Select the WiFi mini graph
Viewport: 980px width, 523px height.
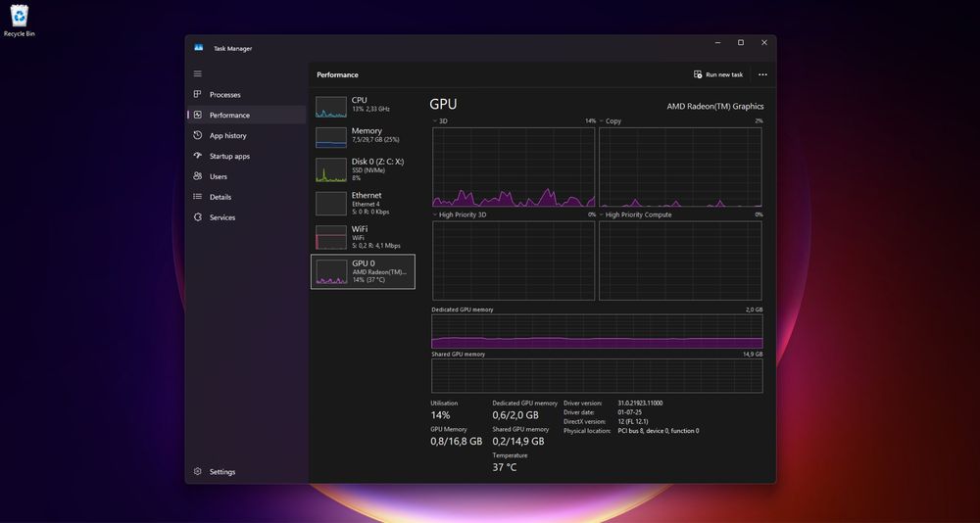tap(330, 237)
